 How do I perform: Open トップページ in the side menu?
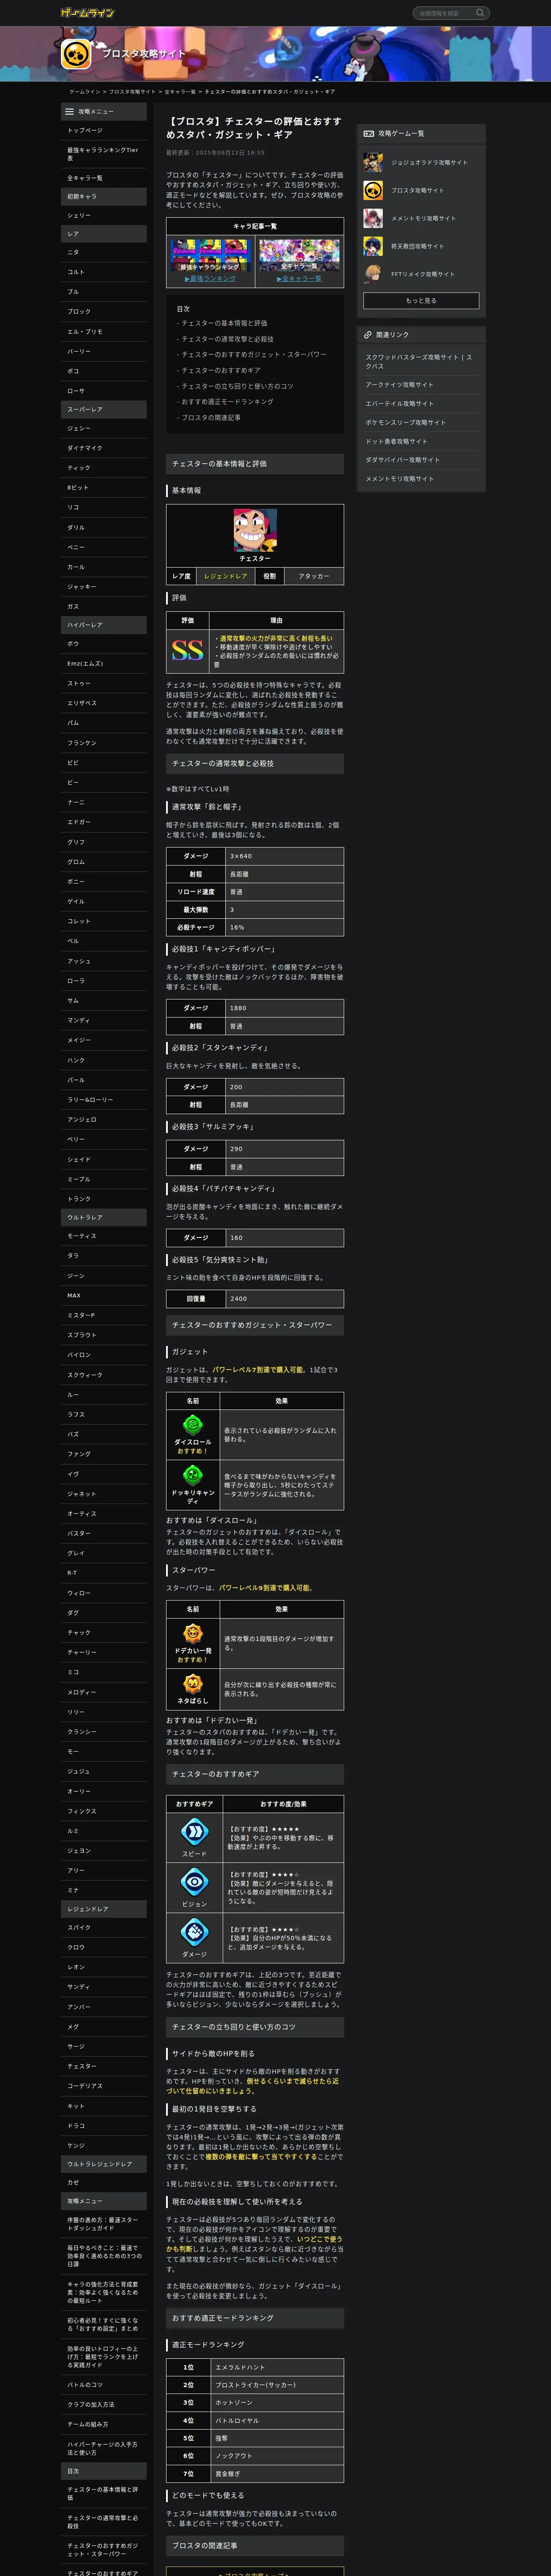[x=104, y=130]
